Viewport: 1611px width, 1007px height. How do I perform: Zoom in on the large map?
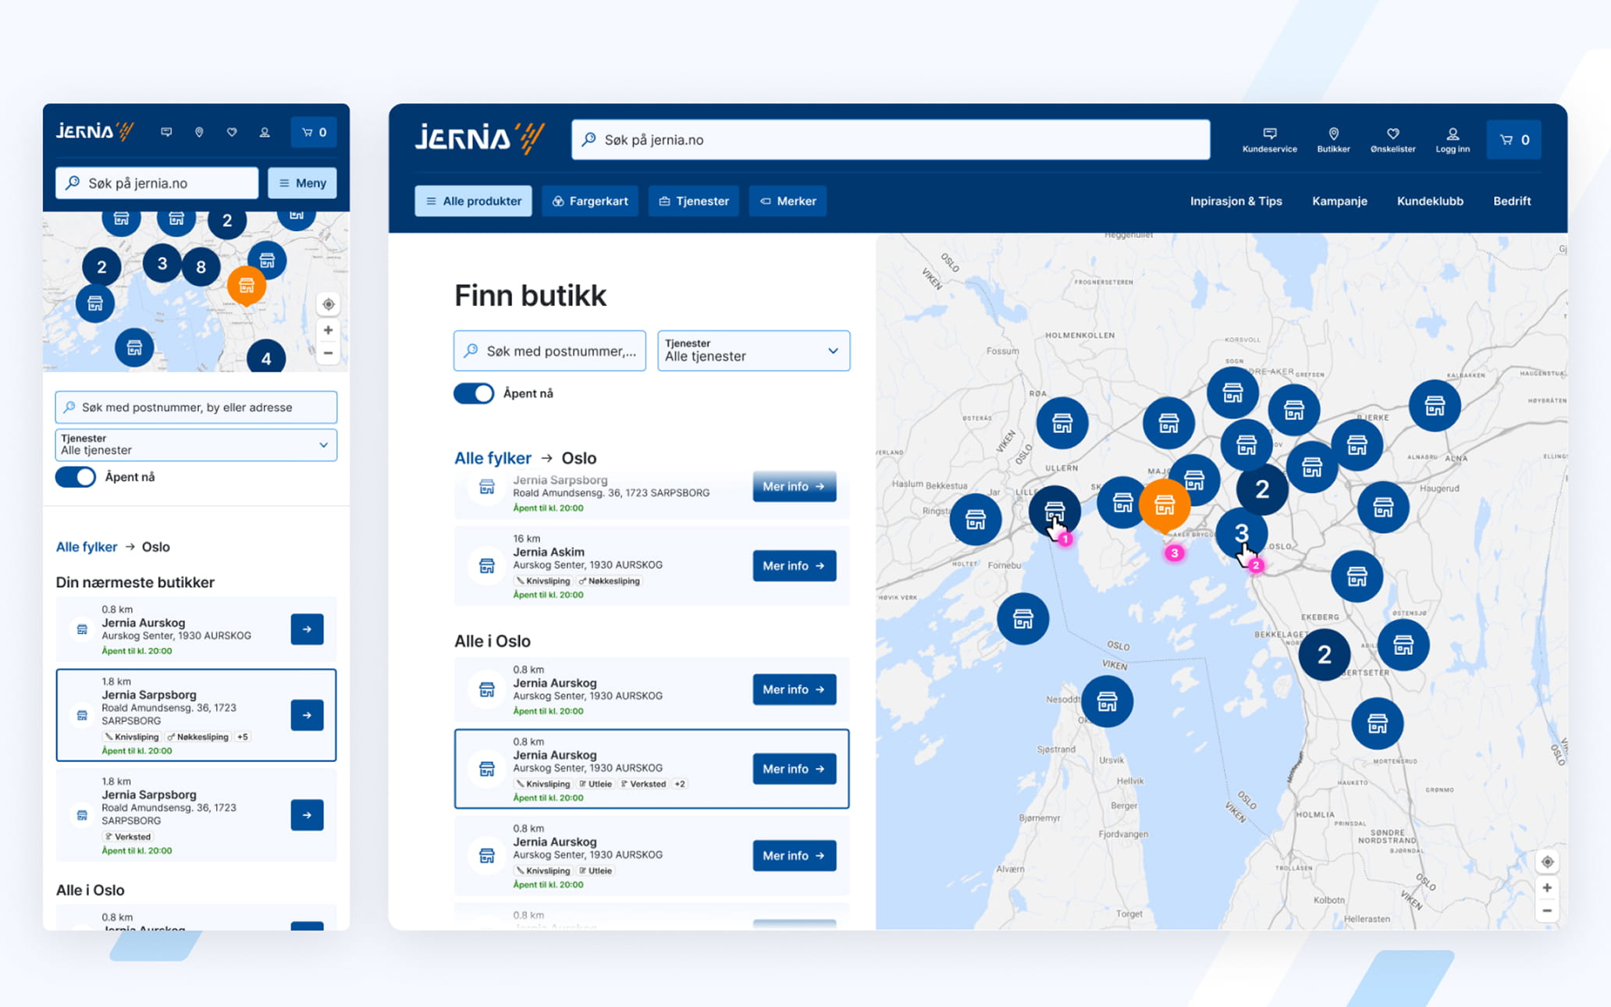[x=1546, y=888]
